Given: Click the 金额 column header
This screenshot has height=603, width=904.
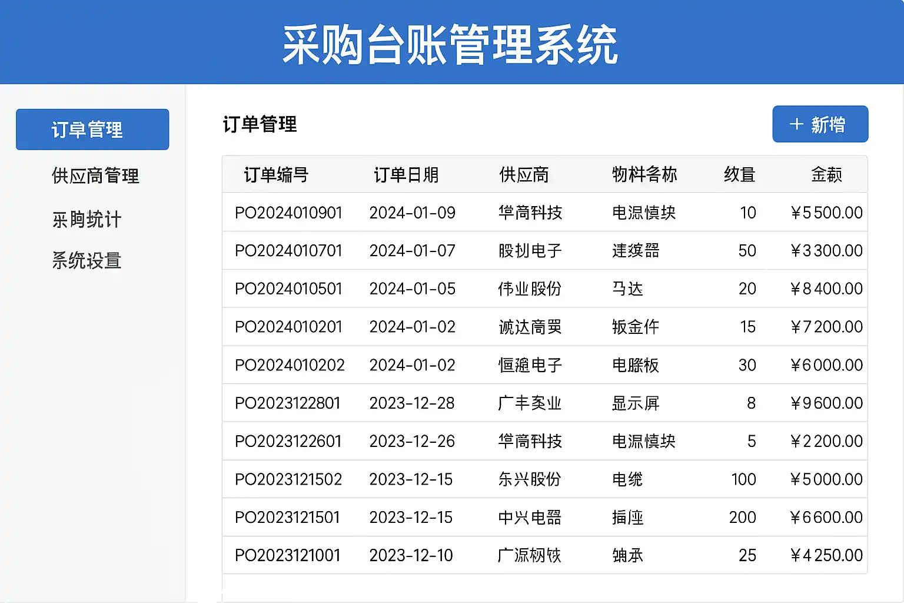Looking at the screenshot, I should click(826, 175).
